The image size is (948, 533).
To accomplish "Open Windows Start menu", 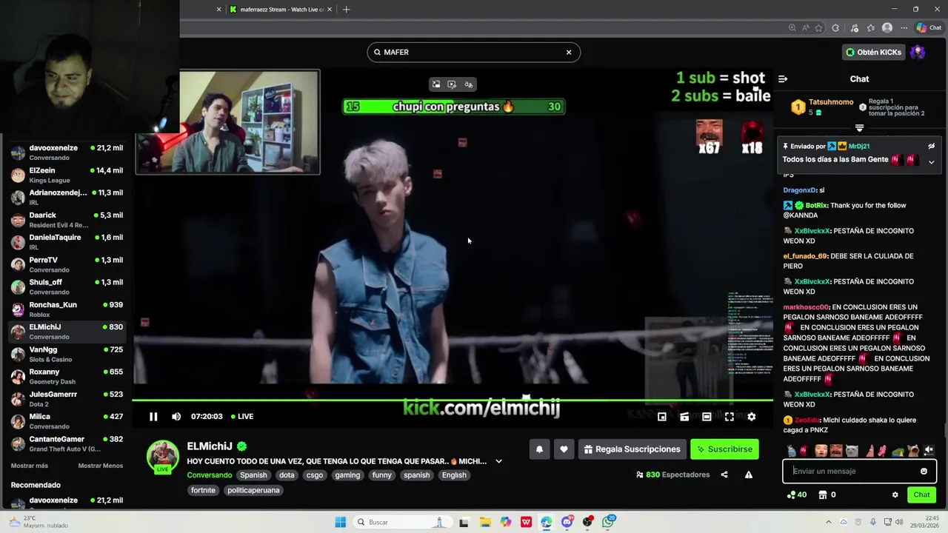I will pos(340,522).
